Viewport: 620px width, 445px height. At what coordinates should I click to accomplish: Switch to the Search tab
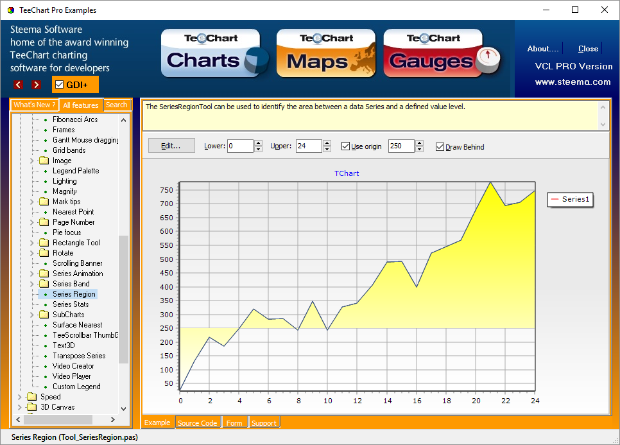117,105
